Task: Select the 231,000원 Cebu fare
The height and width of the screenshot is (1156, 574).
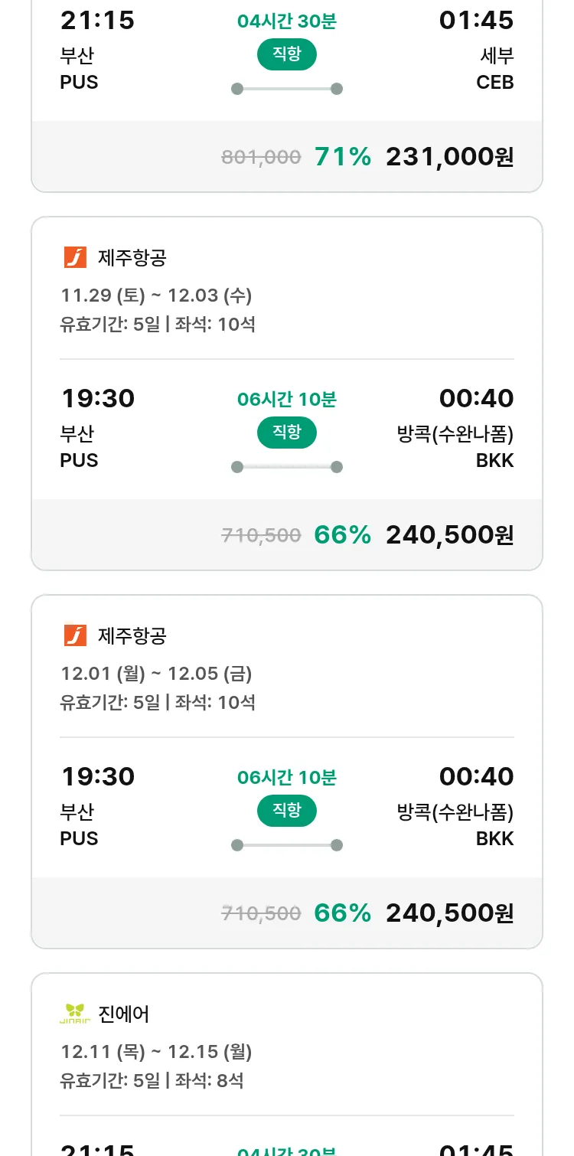Action: click(x=449, y=157)
